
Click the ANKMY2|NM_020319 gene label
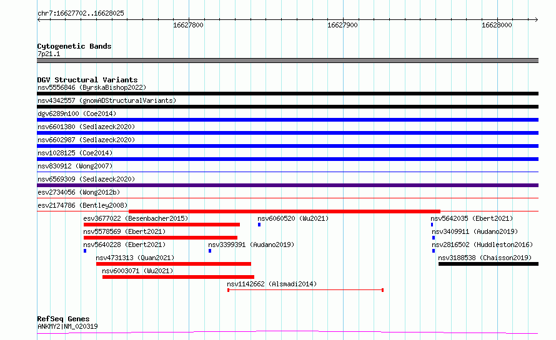click(x=67, y=326)
